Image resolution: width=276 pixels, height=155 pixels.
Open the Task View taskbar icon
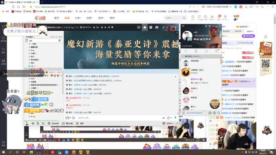point(24,152)
